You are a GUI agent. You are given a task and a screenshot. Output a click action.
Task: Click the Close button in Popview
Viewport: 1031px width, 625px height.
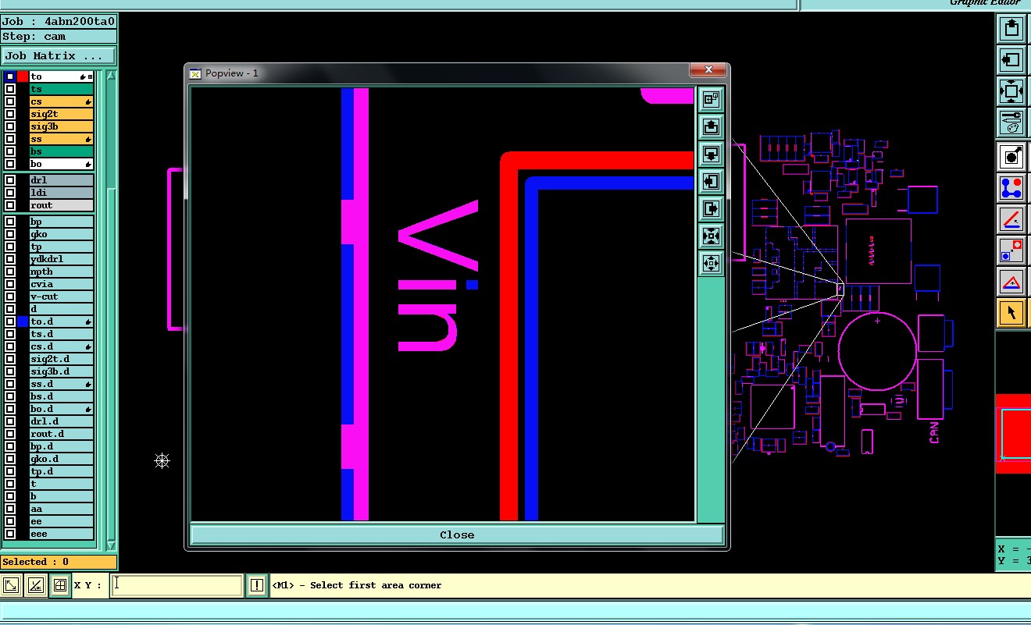tap(457, 534)
